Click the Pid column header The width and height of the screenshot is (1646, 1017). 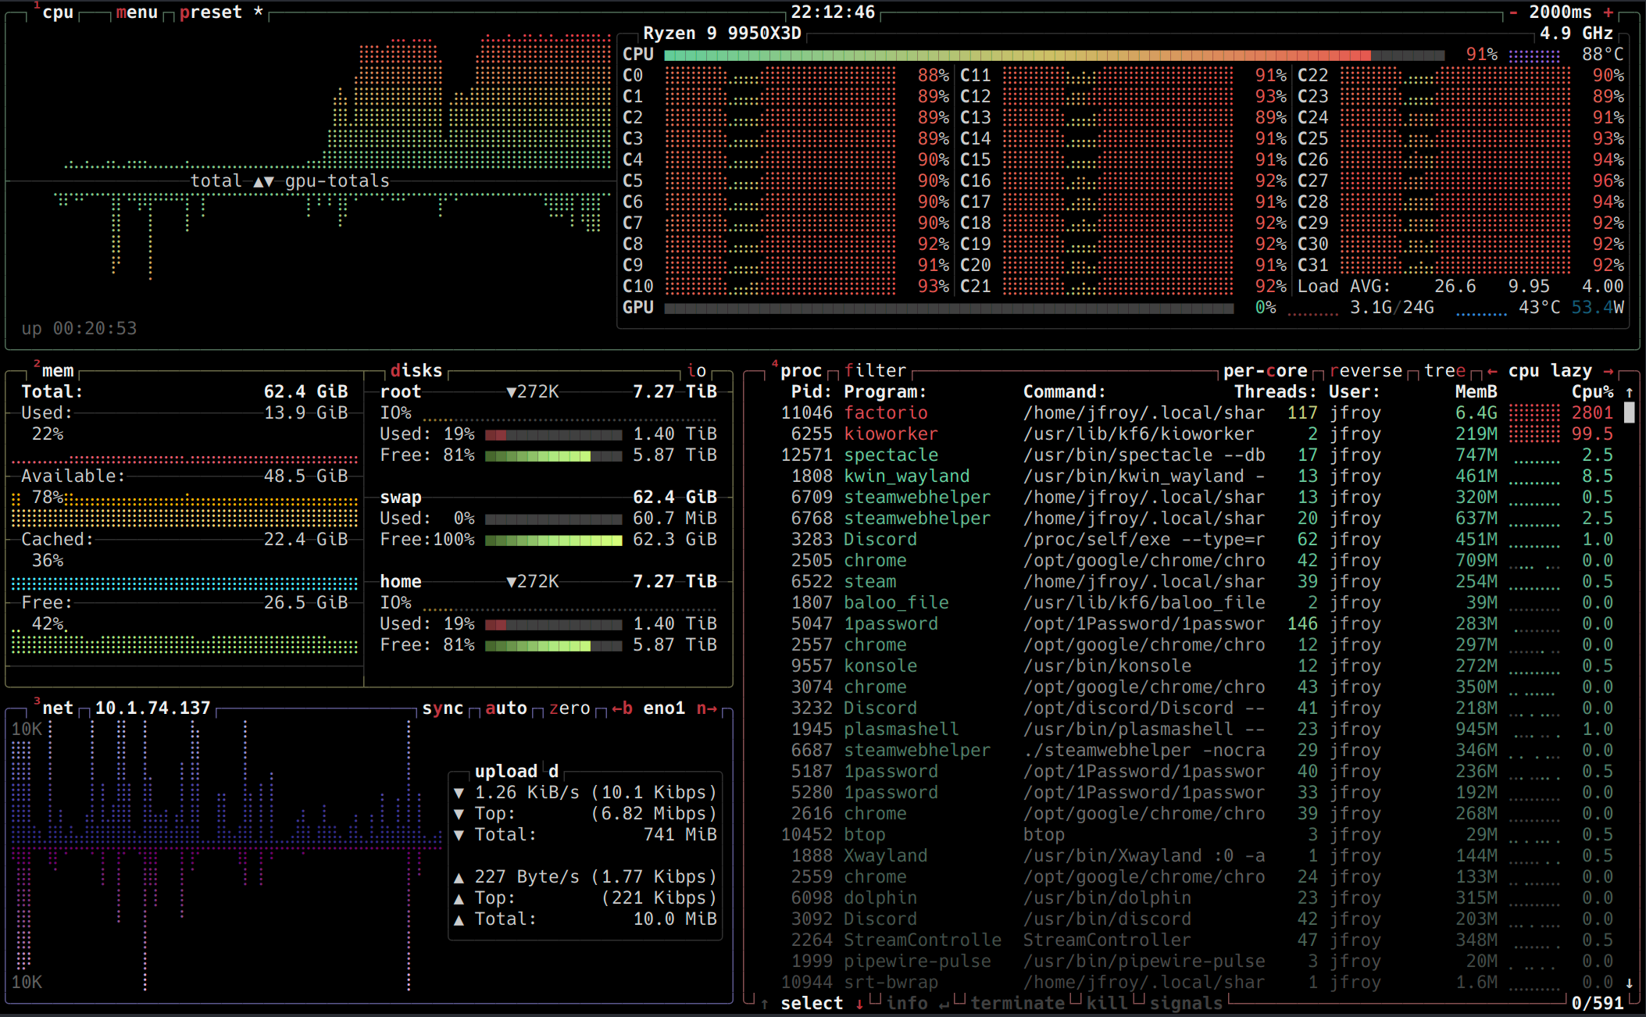tap(812, 392)
